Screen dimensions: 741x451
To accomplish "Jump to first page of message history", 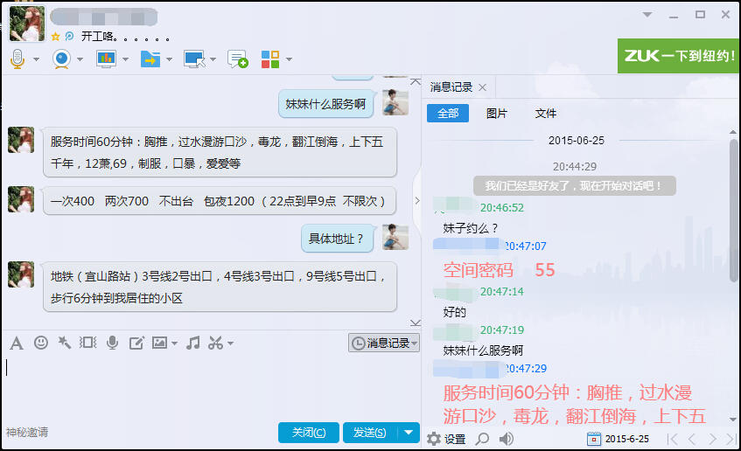I will pos(672,439).
